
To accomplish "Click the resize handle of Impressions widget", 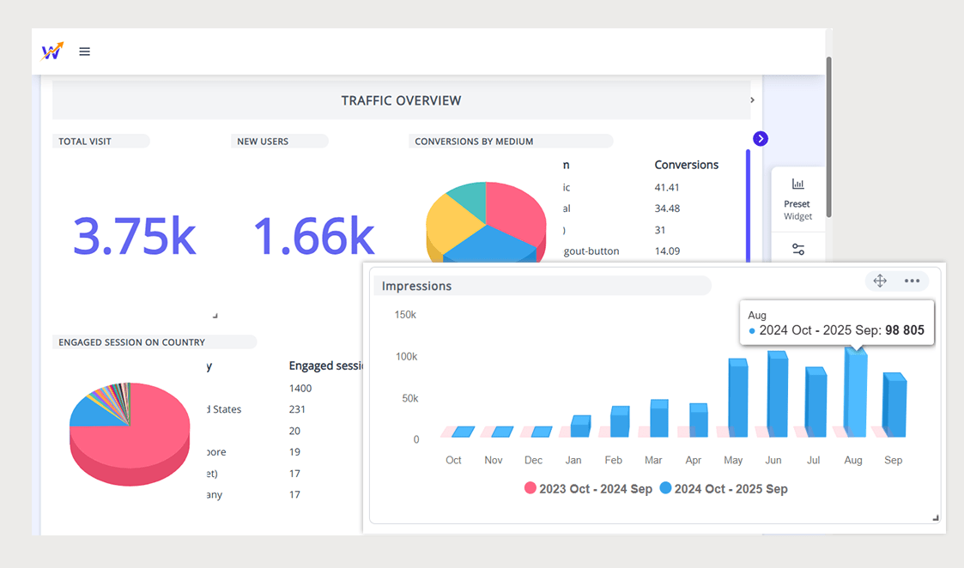I will 935,517.
